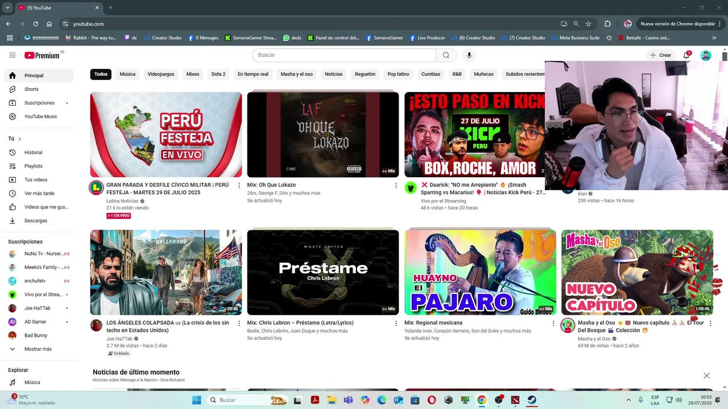Open Steam from the taskbar
Viewport: 728px width, 409px height.
(532, 400)
